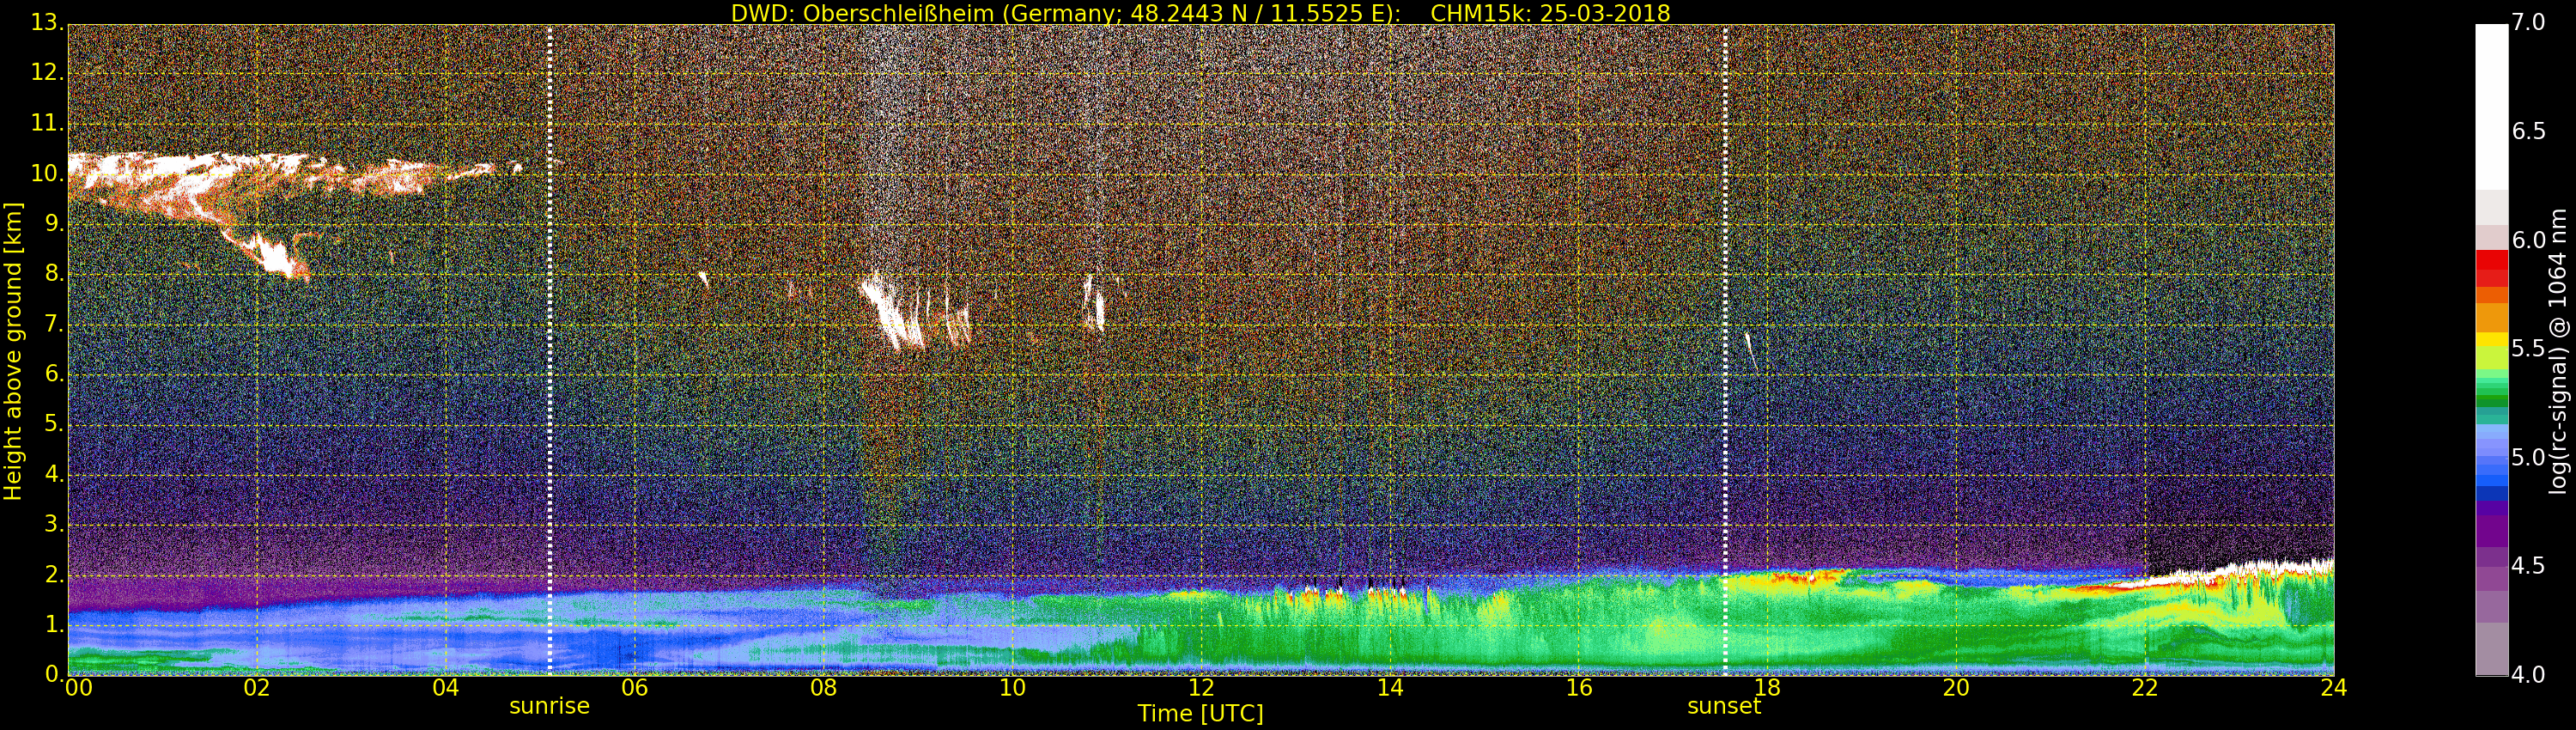Image resolution: width=2576 pixels, height=730 pixels.
Task: Click the height tick label '13.'
Action: tap(47, 23)
